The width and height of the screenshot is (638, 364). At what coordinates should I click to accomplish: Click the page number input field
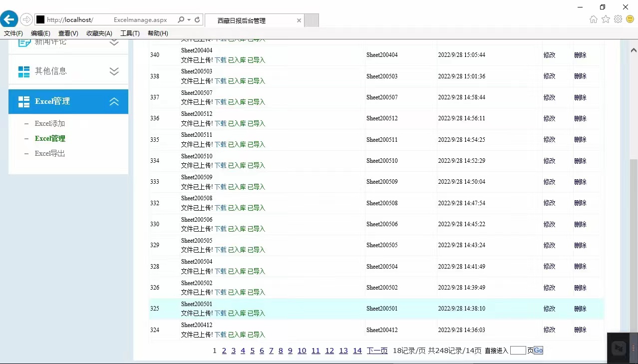518,351
